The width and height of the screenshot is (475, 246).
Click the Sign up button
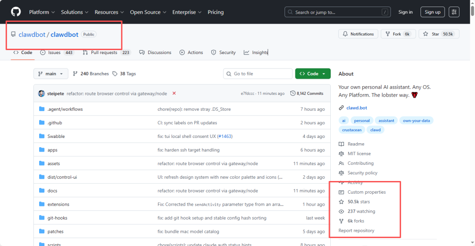pyautogui.click(x=432, y=12)
